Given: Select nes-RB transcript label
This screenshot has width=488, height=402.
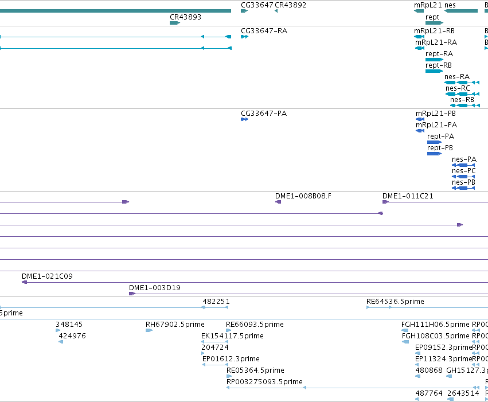Looking at the screenshot, I should point(462,100).
